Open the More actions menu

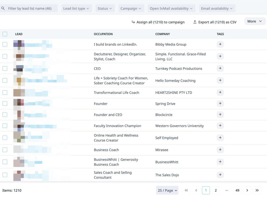pos(255,21)
